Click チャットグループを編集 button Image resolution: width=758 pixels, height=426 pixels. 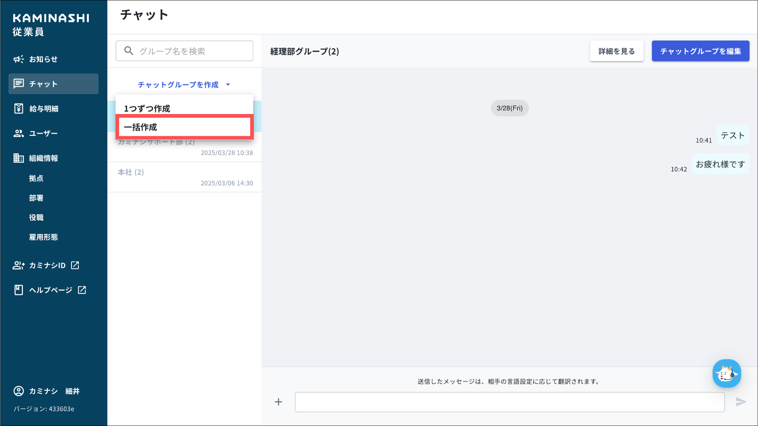click(x=700, y=51)
